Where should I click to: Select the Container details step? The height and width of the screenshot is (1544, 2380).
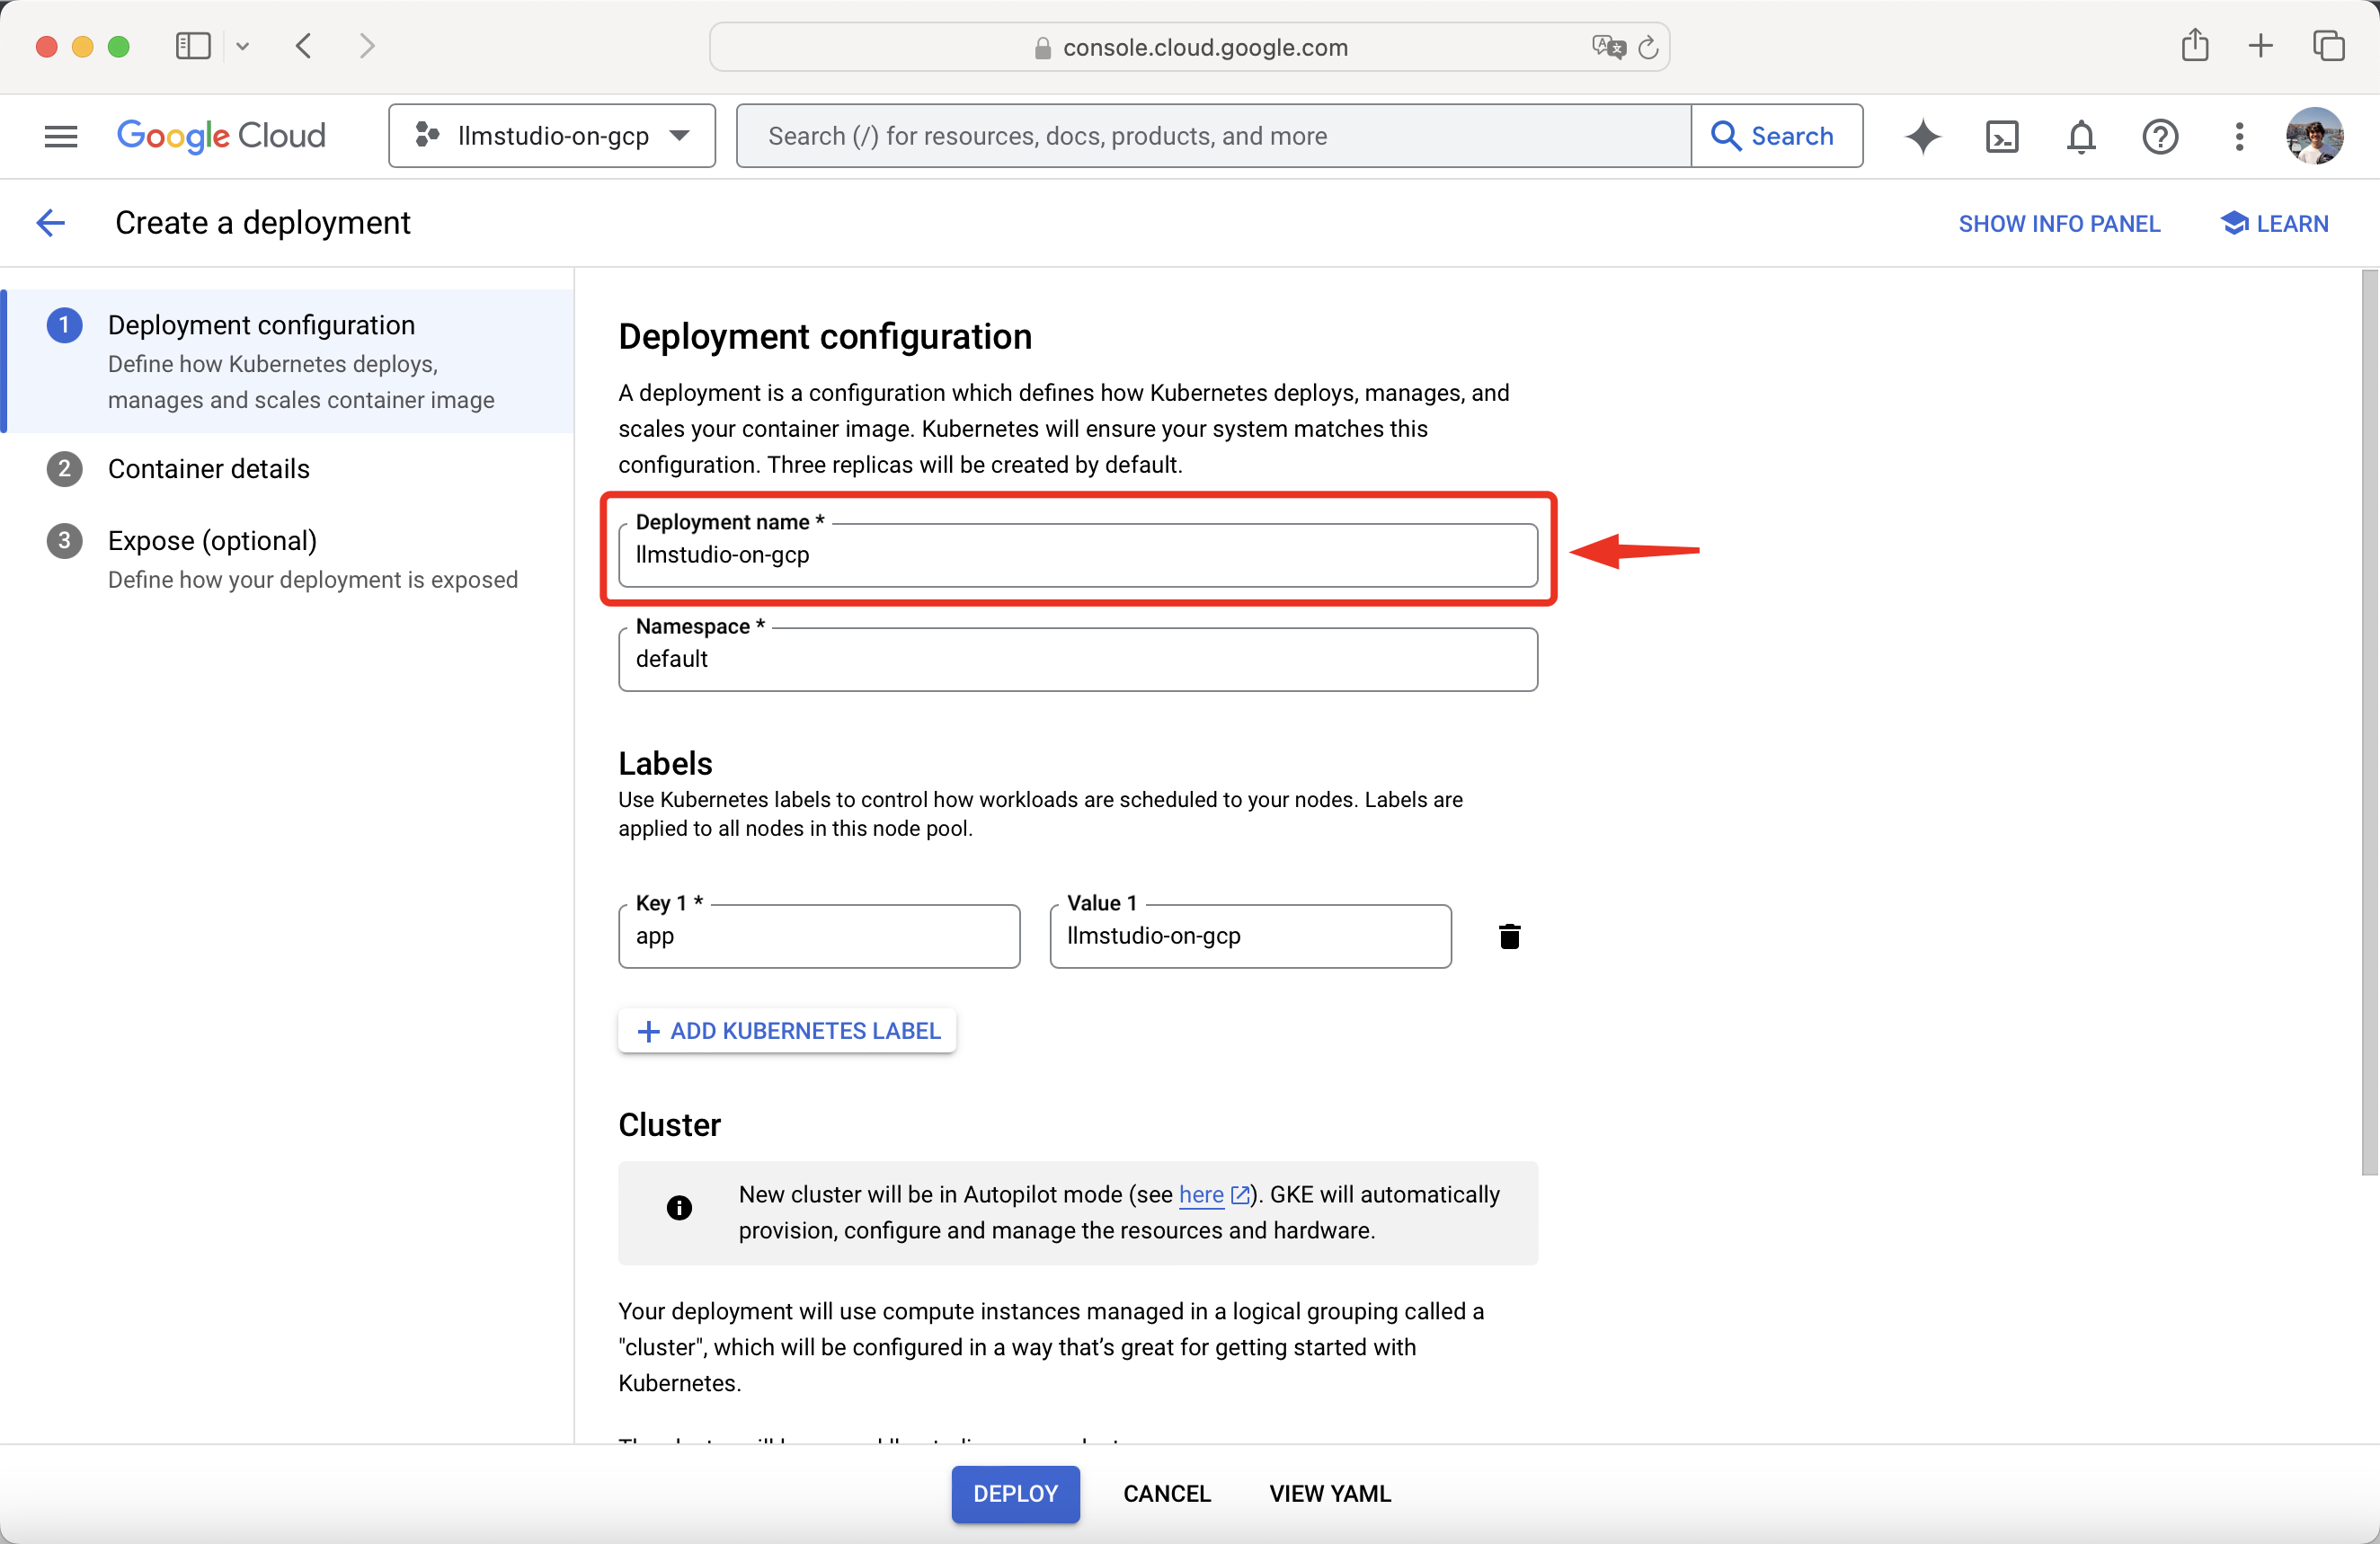[208, 469]
